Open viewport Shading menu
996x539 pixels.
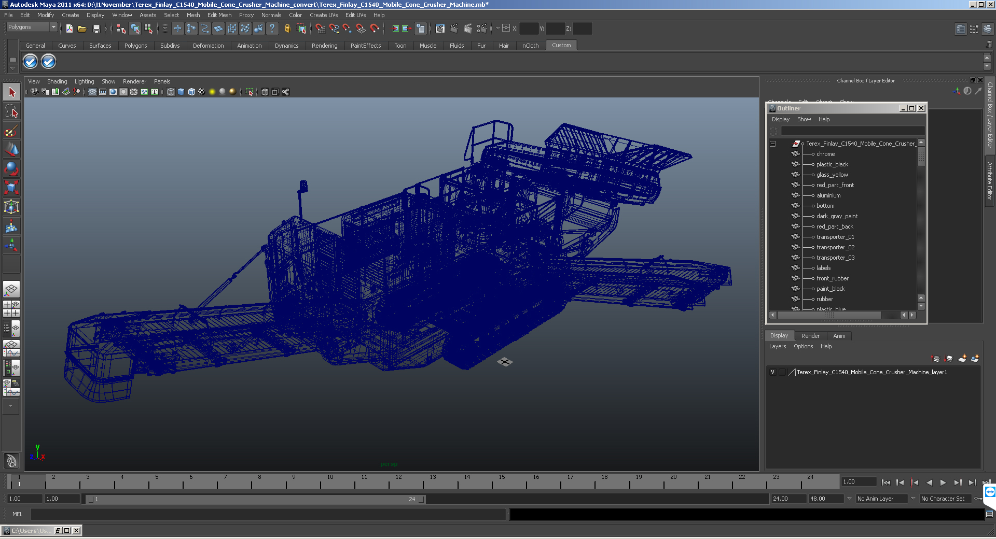57,81
